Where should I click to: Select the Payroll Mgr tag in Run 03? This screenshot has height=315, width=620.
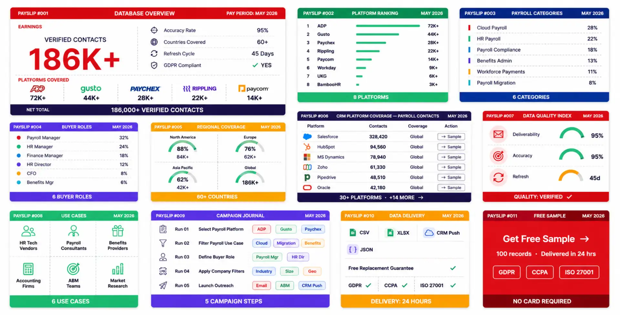pyautogui.click(x=267, y=257)
